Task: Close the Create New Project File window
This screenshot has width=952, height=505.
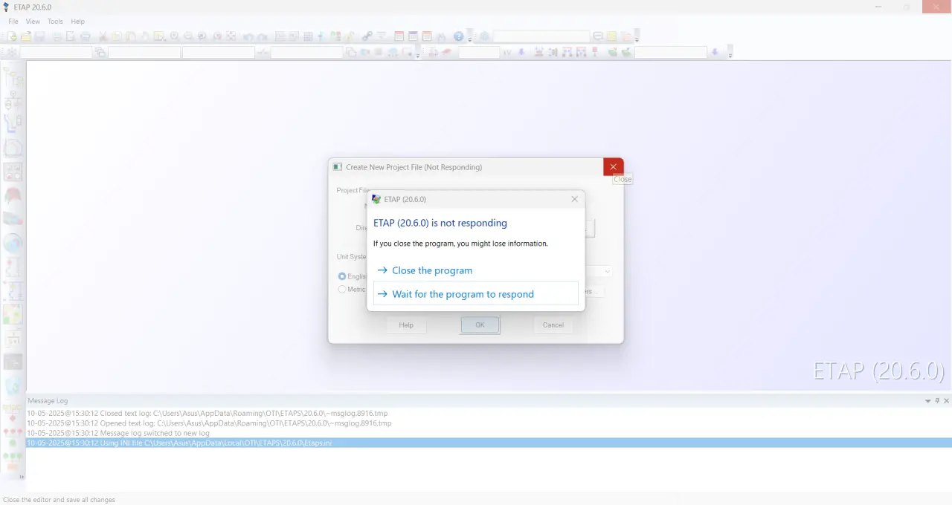Action: pos(613,167)
